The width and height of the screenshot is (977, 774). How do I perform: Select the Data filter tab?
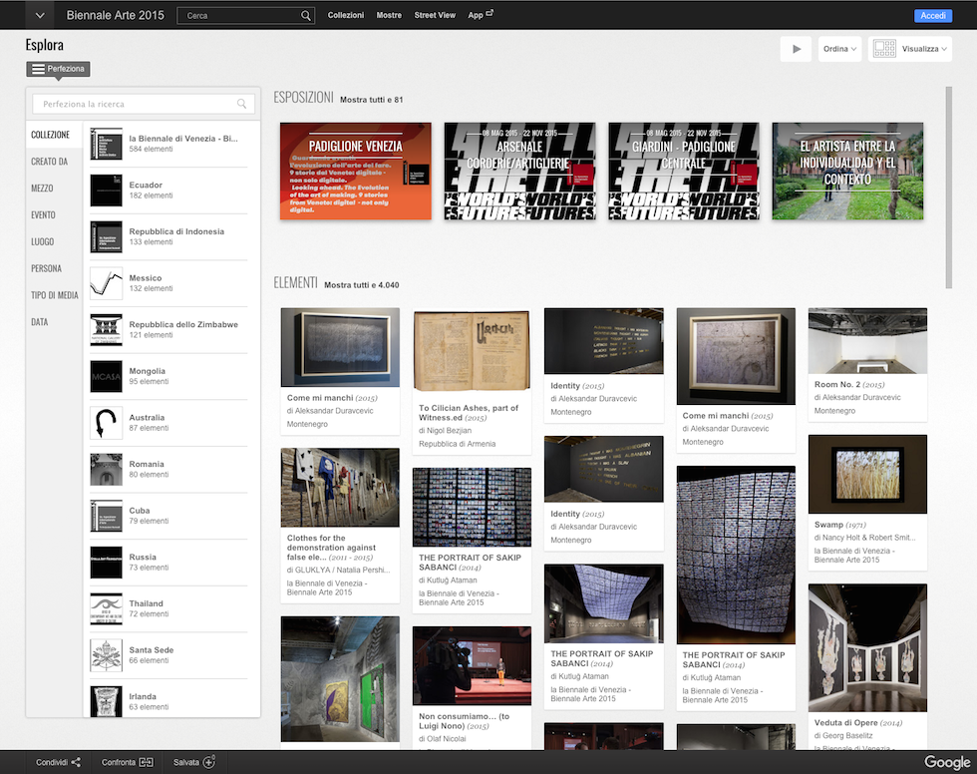39,322
